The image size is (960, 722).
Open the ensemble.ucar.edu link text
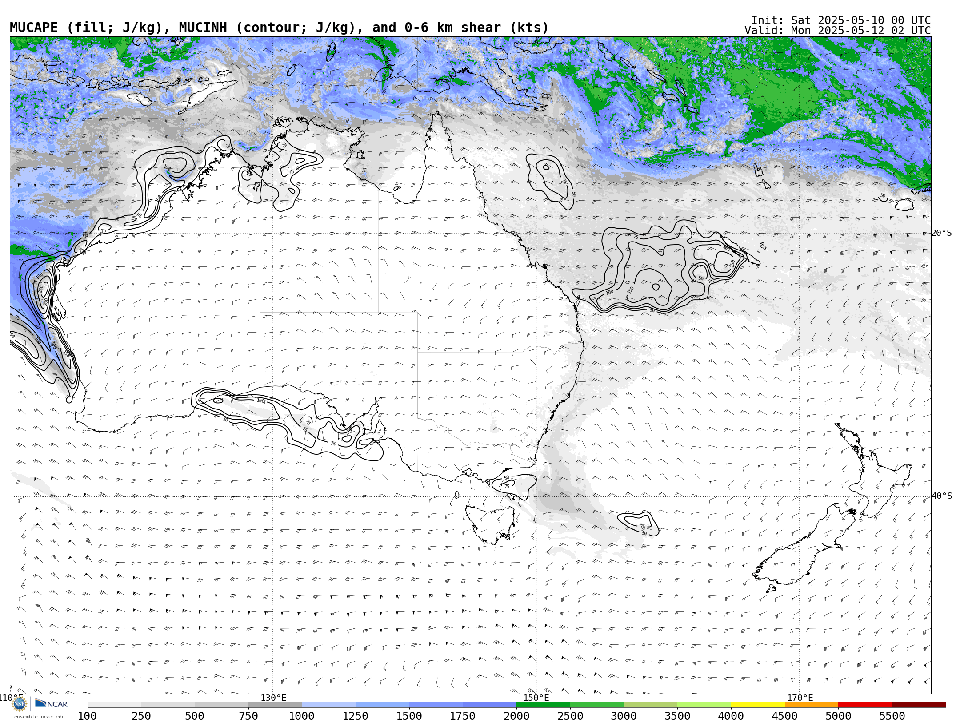[x=39, y=717]
